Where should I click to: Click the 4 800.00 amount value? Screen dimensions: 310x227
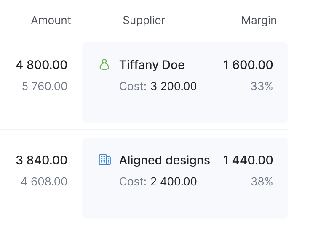pyautogui.click(x=42, y=65)
